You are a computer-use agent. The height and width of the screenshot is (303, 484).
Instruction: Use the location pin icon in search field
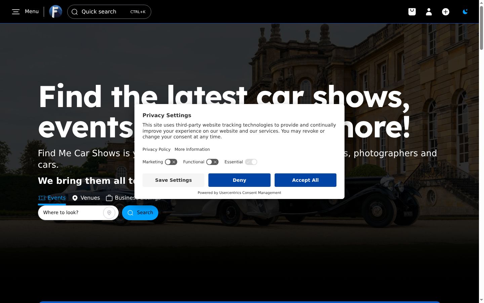coord(109,213)
